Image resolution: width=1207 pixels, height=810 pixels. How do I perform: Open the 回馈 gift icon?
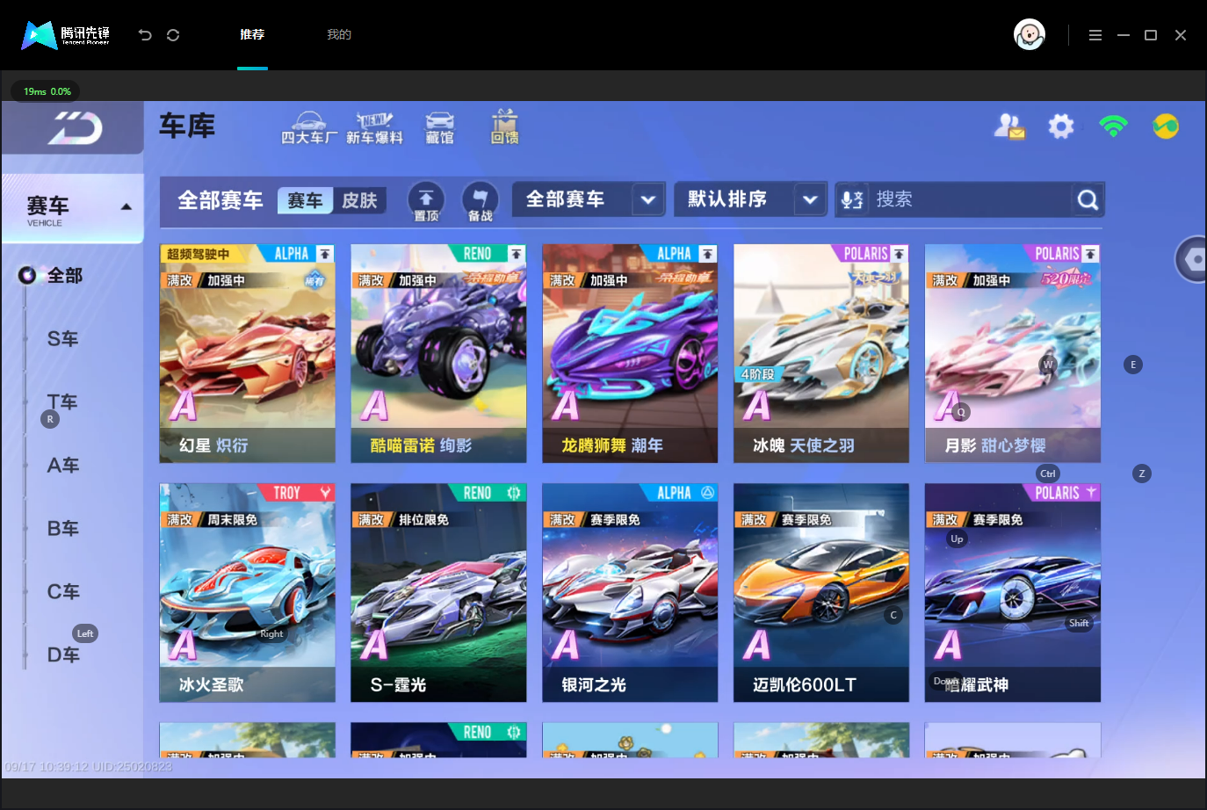click(x=504, y=128)
